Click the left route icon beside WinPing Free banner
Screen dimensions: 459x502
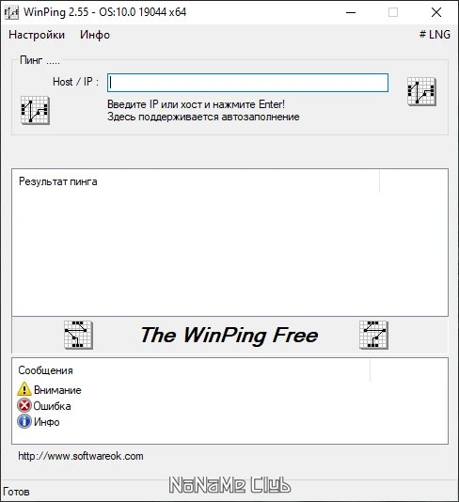coord(78,335)
